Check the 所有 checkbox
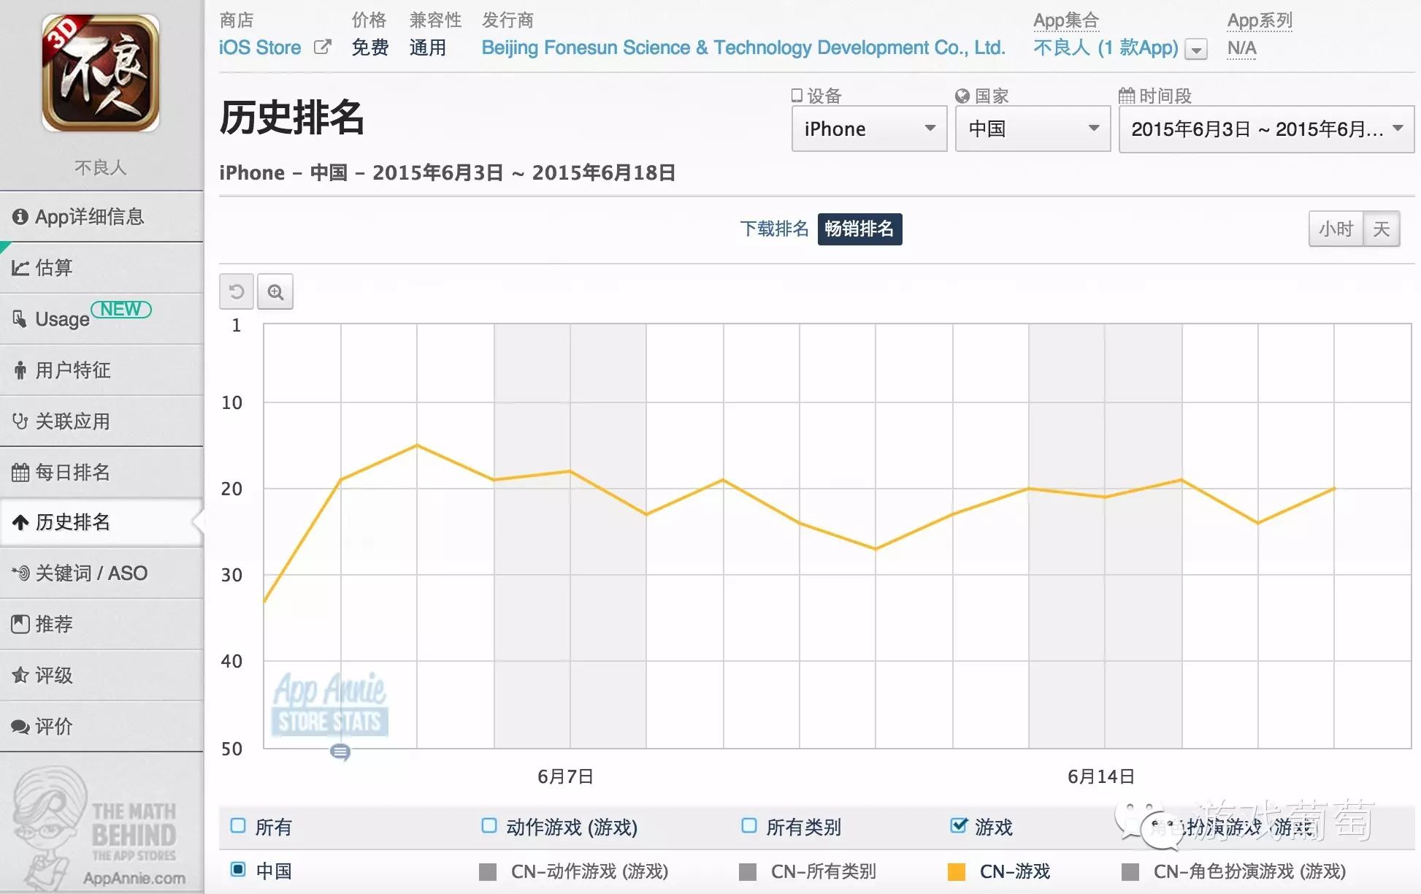Viewport: 1421px width, 894px height. [238, 826]
